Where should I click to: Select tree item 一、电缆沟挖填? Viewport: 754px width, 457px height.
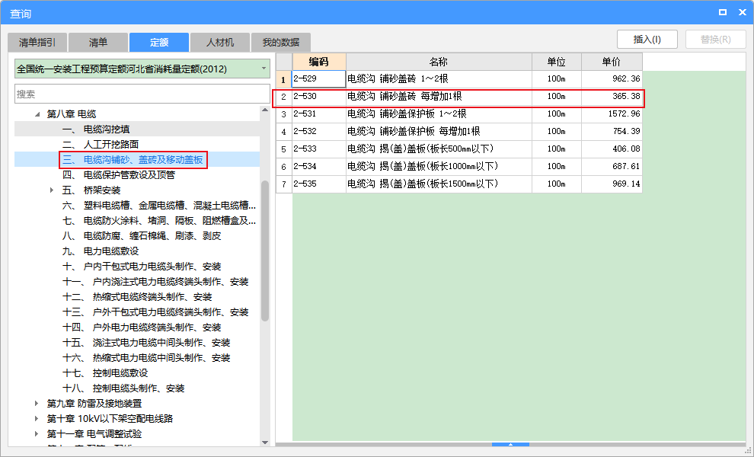[96, 129]
